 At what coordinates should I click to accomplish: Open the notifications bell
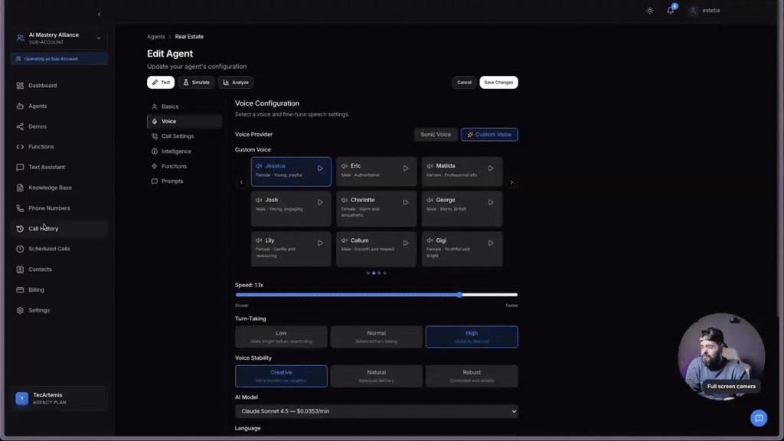coord(672,9)
